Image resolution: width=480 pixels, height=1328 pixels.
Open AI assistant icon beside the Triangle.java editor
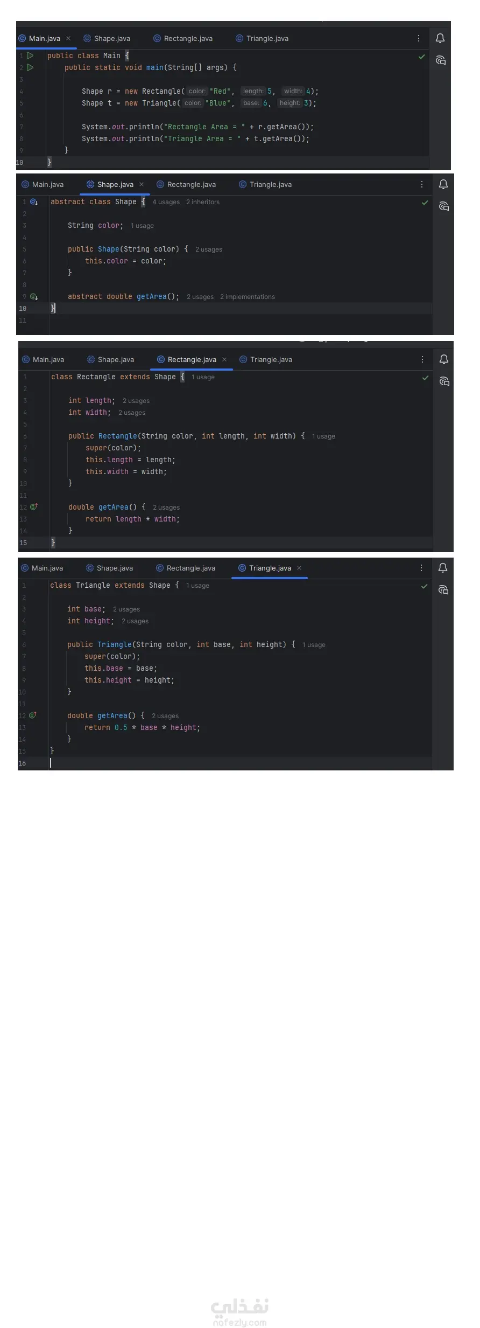[443, 589]
